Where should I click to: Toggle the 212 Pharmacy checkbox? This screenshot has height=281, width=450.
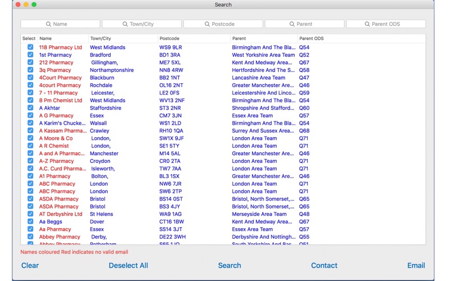(x=30, y=62)
